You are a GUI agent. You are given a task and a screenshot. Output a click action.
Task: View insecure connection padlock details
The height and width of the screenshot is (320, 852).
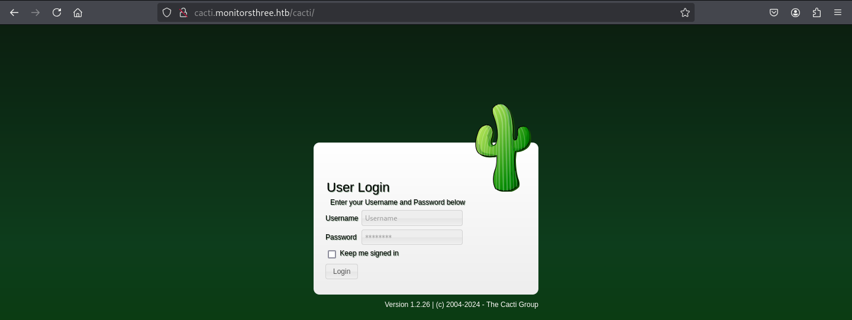click(x=183, y=12)
